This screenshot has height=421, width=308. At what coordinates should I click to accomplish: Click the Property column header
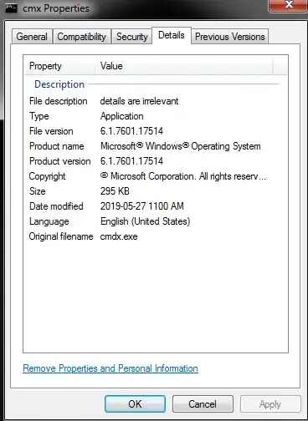click(60, 66)
